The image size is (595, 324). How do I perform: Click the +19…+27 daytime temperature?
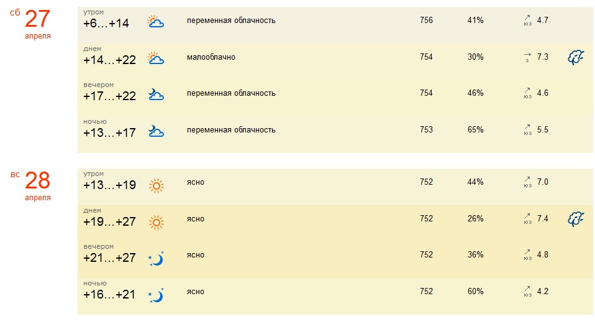point(109,222)
